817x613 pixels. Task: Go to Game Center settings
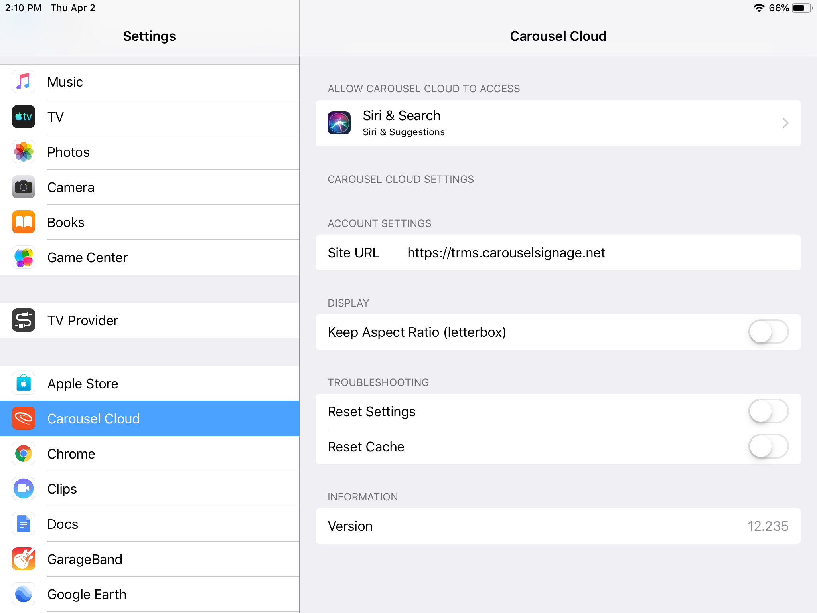coord(150,257)
